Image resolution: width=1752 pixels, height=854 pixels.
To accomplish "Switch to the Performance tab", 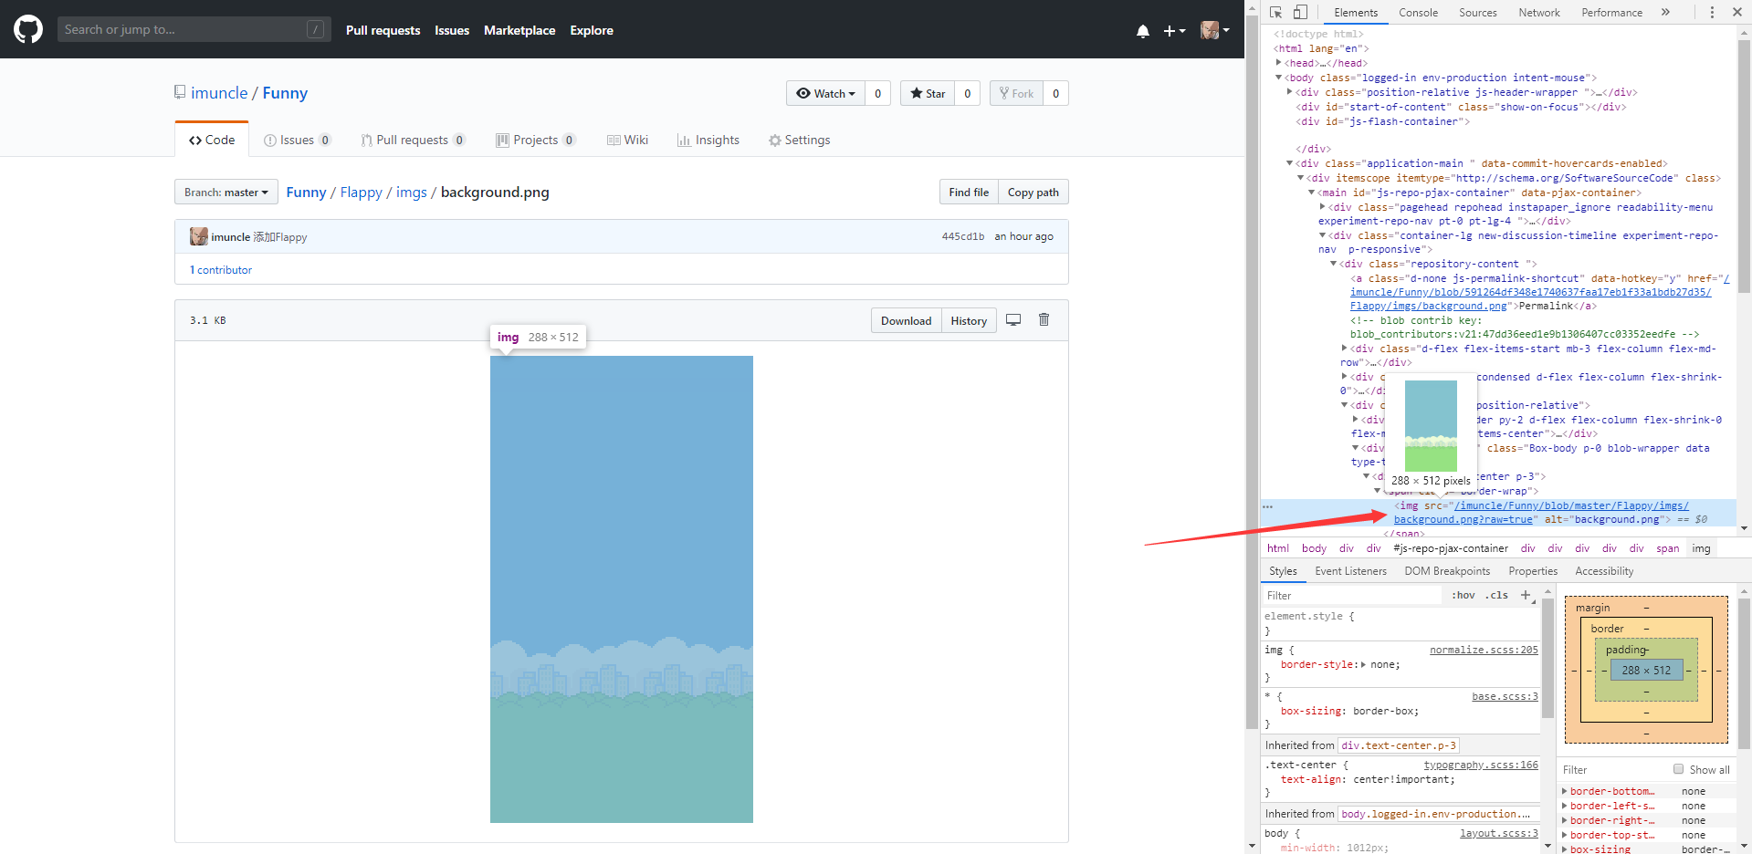I will coord(1612,12).
